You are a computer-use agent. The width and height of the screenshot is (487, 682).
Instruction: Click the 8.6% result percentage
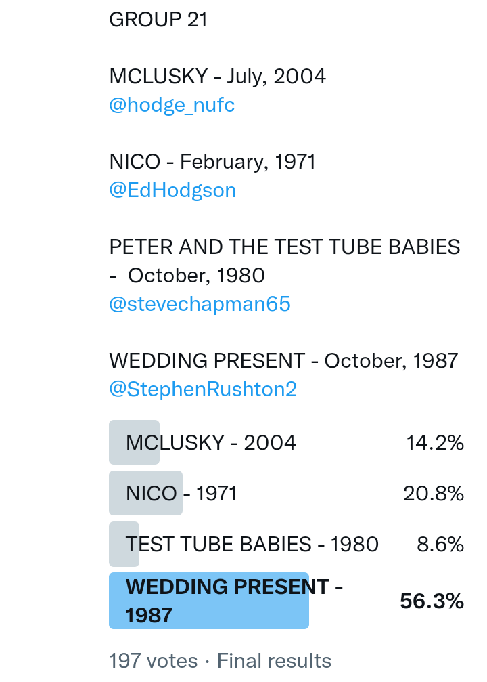click(x=440, y=545)
